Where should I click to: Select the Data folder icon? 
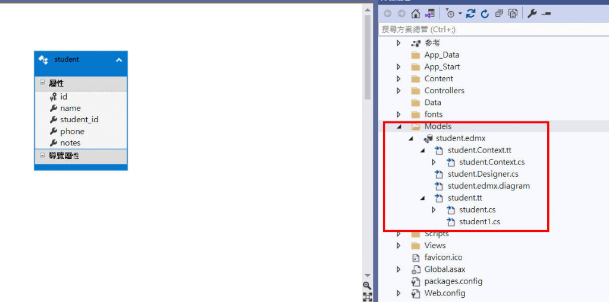(416, 103)
